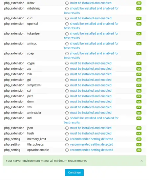Click the info icon for the dom extension
The width and height of the screenshot is (149, 180).
(67, 102)
